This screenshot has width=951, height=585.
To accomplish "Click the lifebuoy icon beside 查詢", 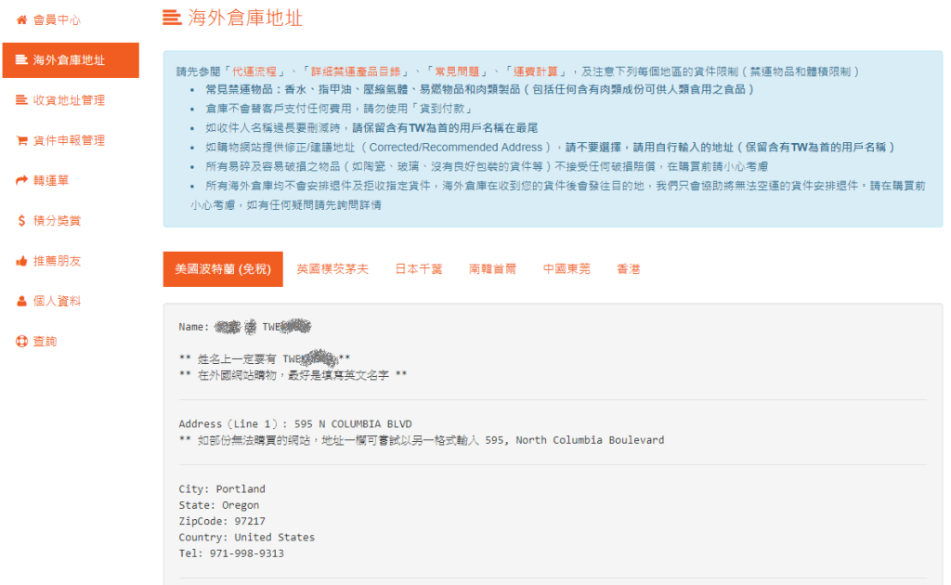I will pos(21,342).
